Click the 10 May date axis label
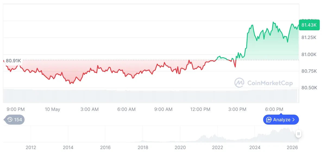 52,109
